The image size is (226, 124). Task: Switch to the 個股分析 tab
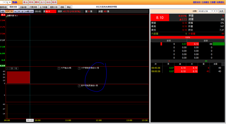[x=54, y=7]
